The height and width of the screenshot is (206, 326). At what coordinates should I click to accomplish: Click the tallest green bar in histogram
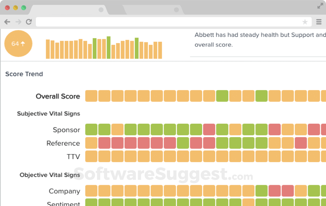(x=109, y=48)
